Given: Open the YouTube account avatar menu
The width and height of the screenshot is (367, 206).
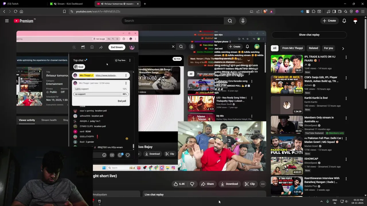Looking at the screenshot, I should pos(355,21).
